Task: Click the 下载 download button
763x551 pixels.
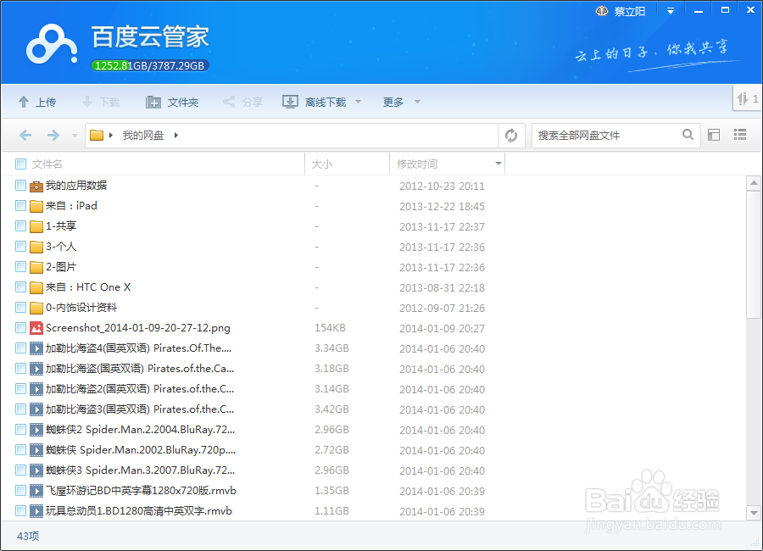Action: coord(100,101)
